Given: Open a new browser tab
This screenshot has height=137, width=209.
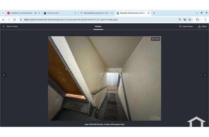Looking at the screenshot, I should pos(154,13).
